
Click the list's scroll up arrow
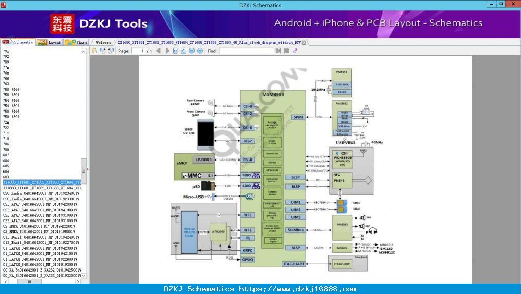[84, 52]
